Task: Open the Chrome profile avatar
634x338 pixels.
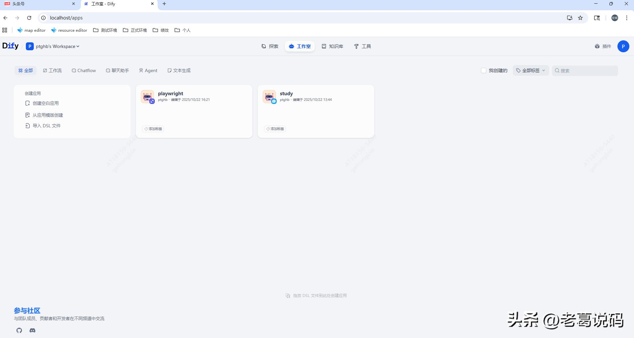Action: pos(615,18)
